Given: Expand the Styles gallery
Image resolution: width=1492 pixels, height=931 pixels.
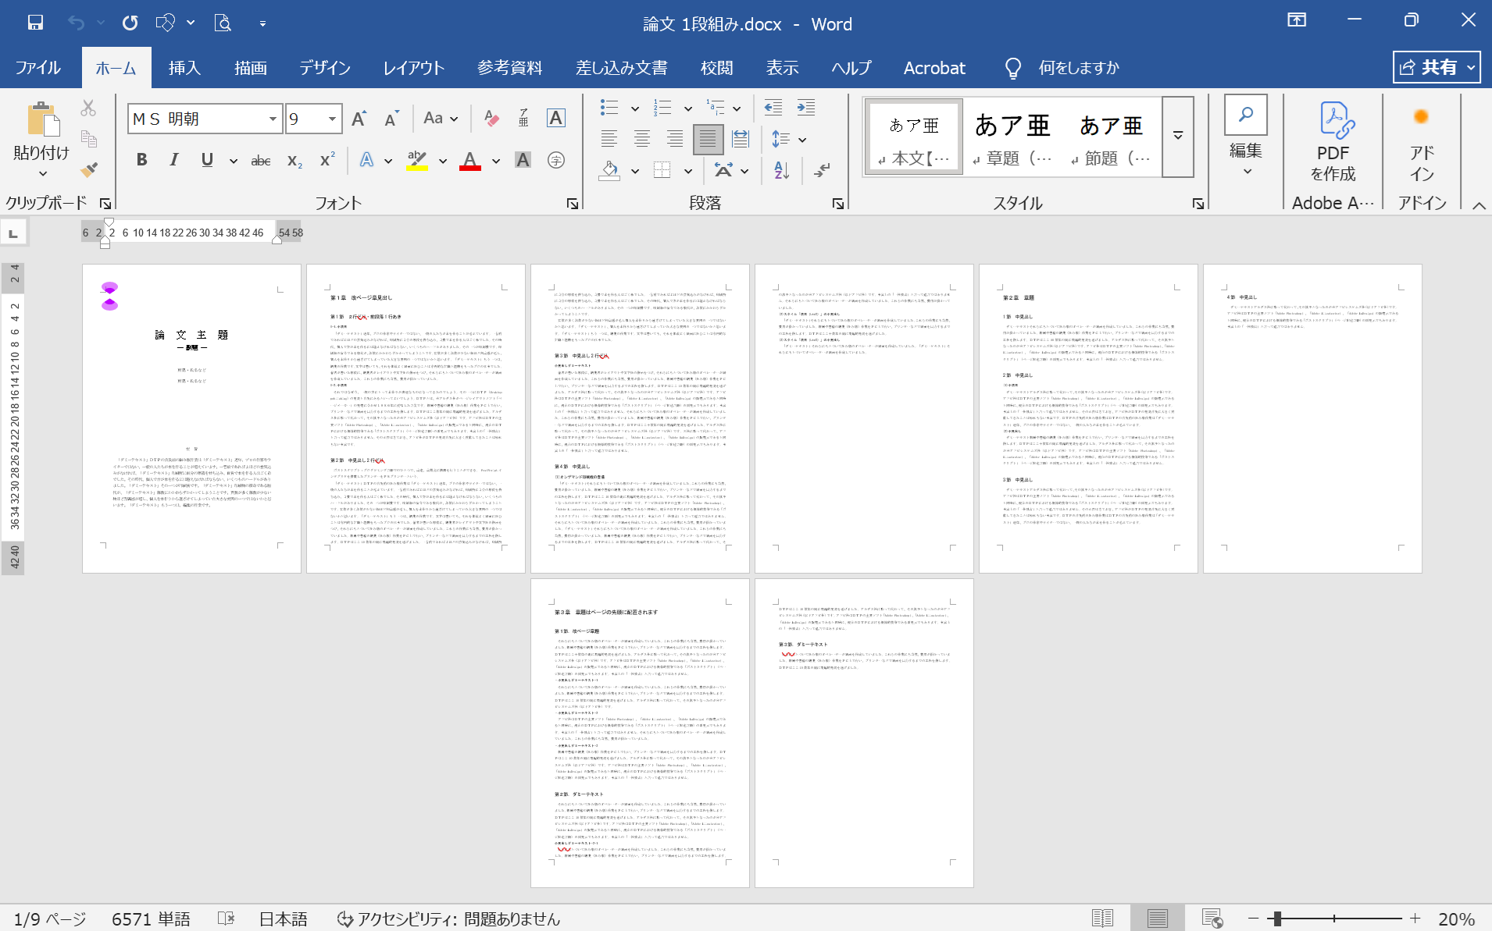Looking at the screenshot, I should tap(1178, 137).
